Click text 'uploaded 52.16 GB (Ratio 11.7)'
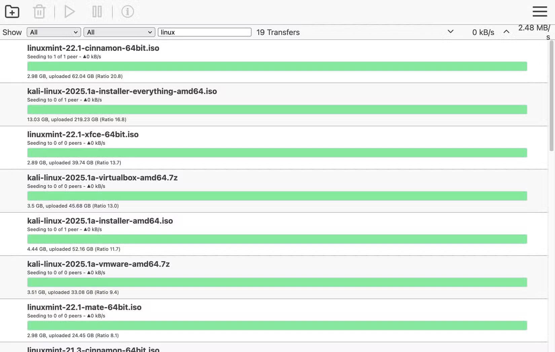This screenshot has width=555, height=352. coord(84,249)
